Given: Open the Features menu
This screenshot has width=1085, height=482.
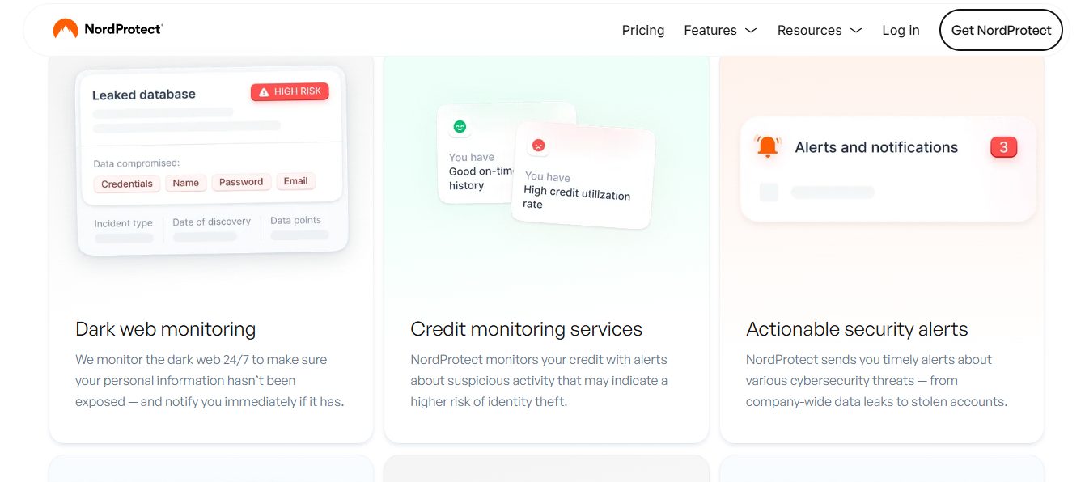Looking at the screenshot, I should tap(710, 31).
